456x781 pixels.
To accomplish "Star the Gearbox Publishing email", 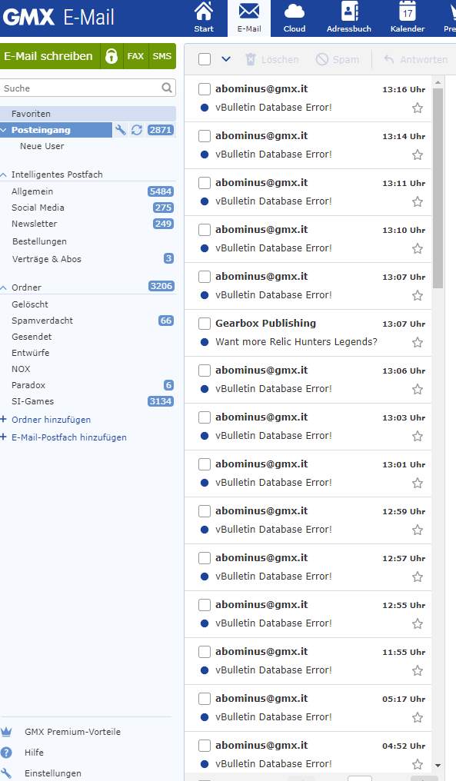I will 418,342.
